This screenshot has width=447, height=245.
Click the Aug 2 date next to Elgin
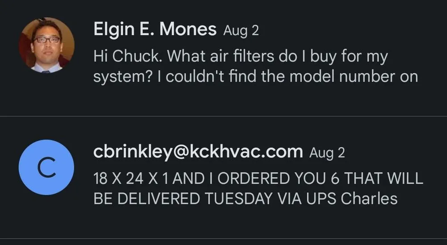[241, 31]
